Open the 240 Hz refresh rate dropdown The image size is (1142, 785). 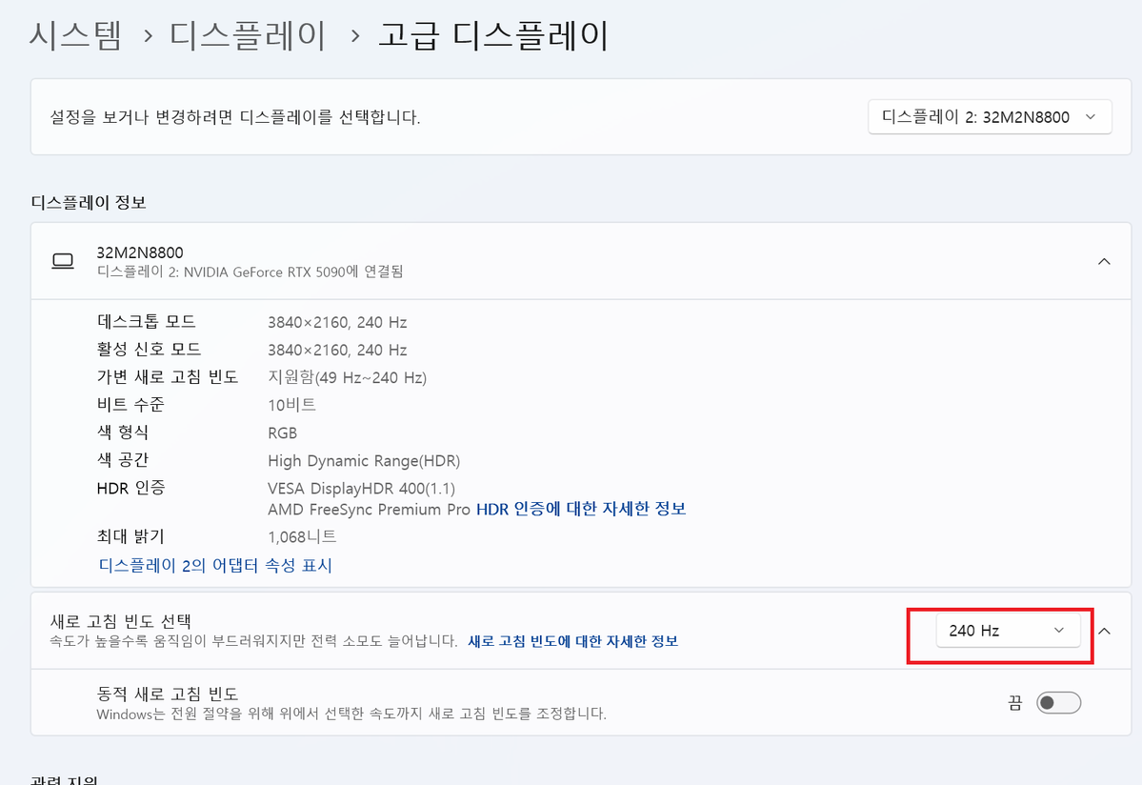1008,631
